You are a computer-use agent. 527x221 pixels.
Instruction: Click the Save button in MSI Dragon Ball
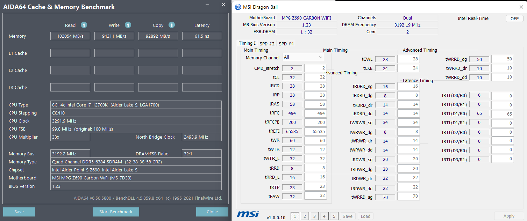coord(348,216)
